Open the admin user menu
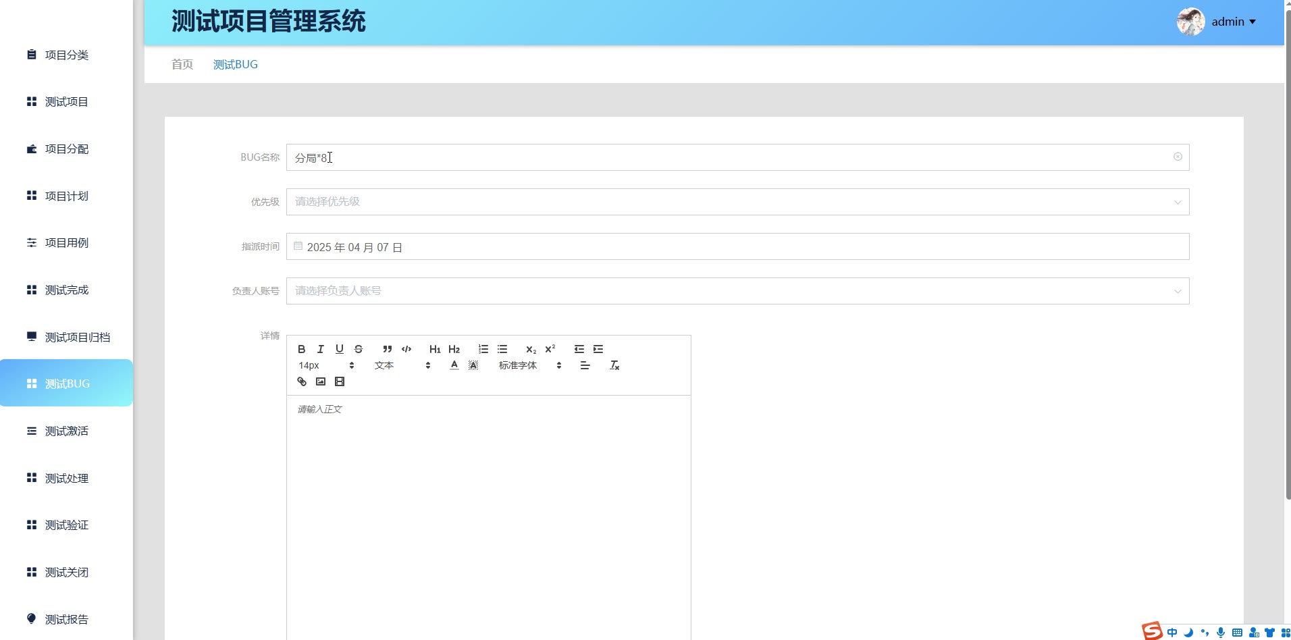This screenshot has height=640, width=1291. coord(1234,22)
